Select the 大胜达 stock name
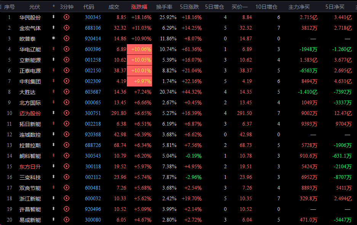This screenshot has width=357, height=225. [27, 92]
